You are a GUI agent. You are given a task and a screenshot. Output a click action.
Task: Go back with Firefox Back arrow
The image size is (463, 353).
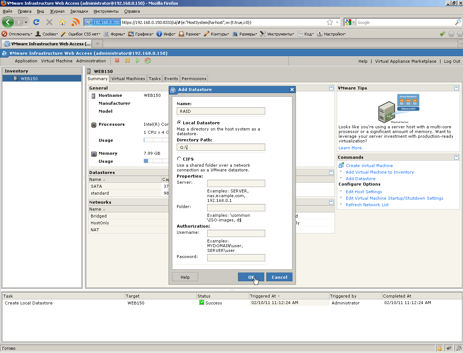(8, 22)
